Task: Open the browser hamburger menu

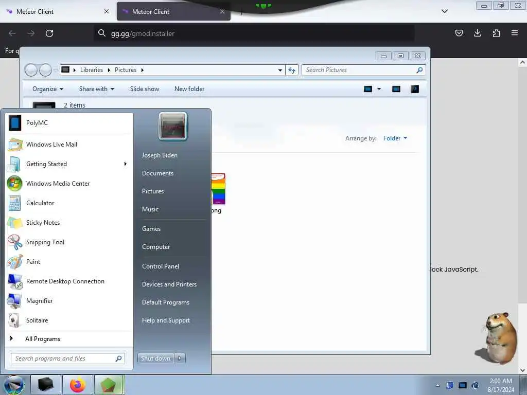Action: tap(515, 33)
